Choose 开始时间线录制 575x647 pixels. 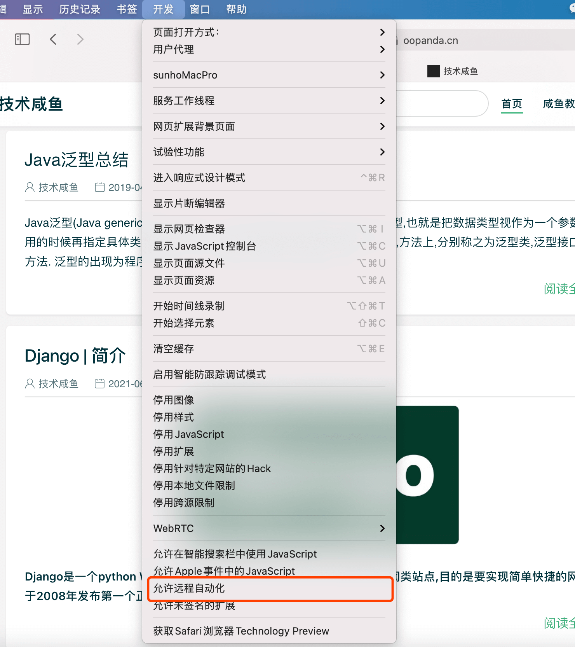(269, 306)
